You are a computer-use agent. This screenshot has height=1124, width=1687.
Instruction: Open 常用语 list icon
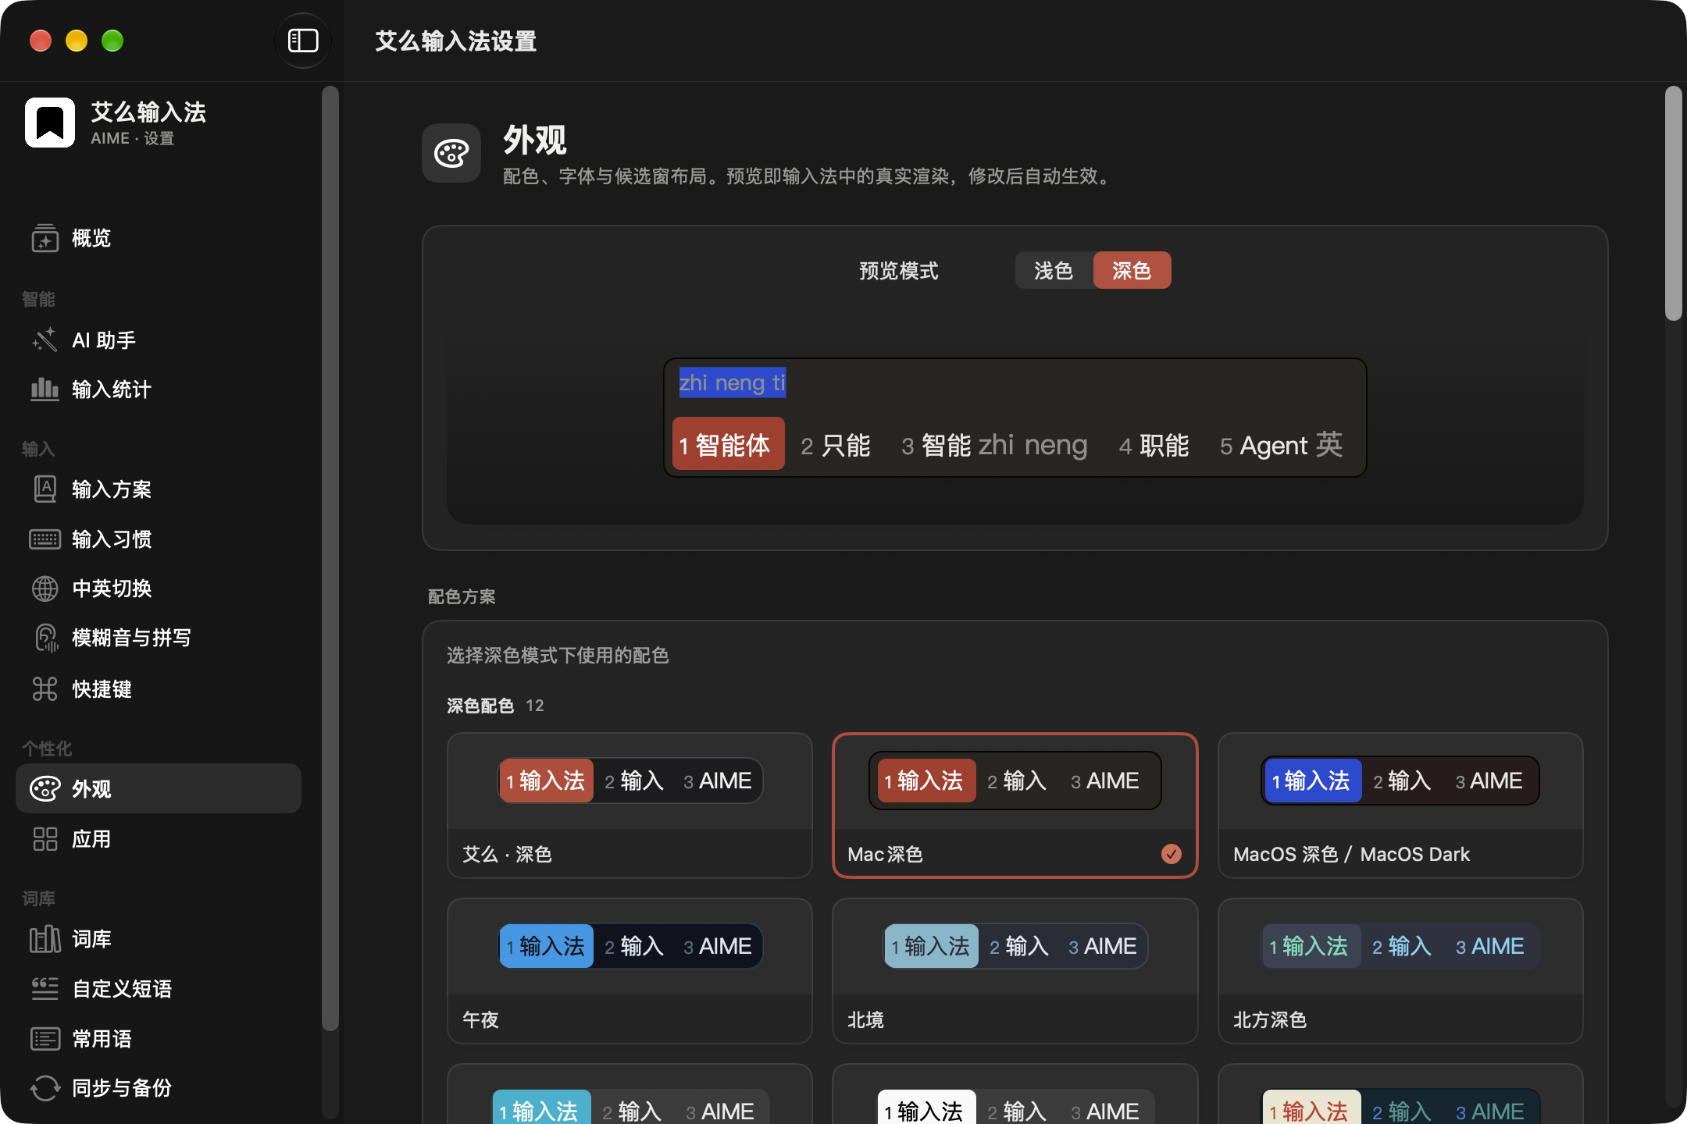pos(45,1038)
